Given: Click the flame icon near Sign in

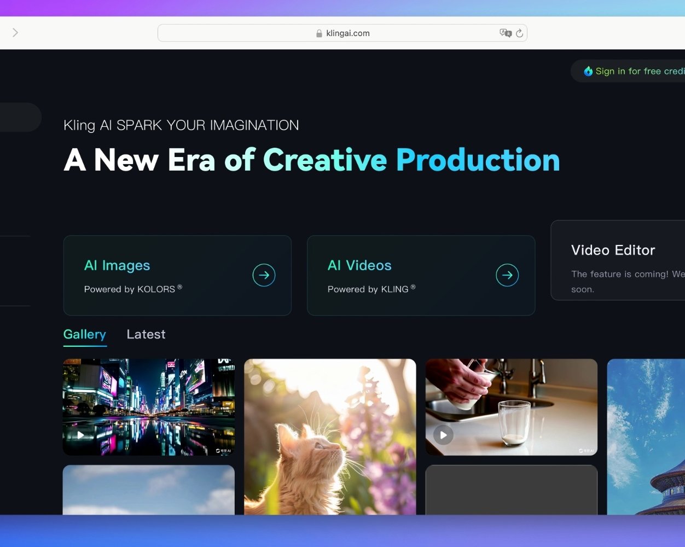Looking at the screenshot, I should 588,71.
